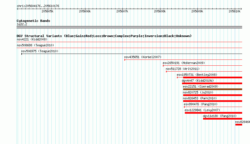
Task: Click the nsv4221 (Kidd2008) variant label
Action: click(32, 39)
